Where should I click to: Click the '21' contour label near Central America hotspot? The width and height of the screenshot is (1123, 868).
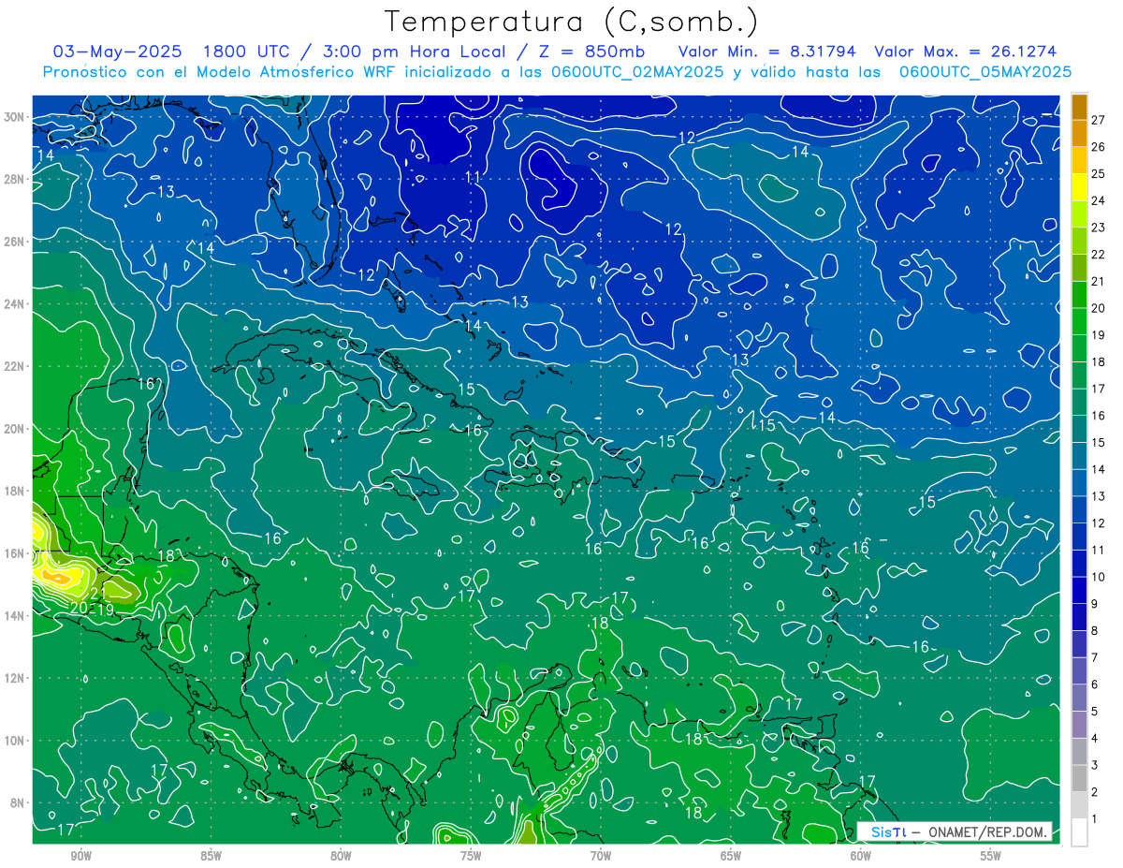point(97,594)
